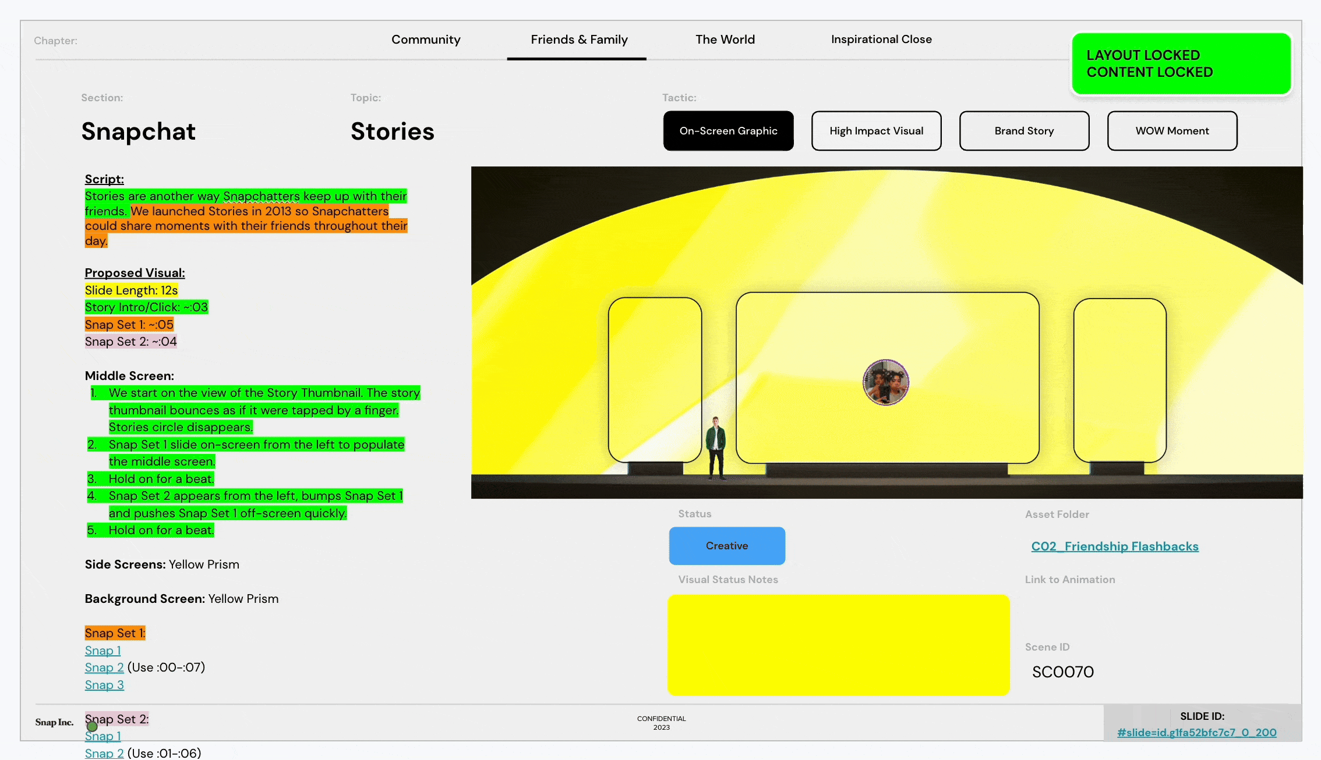The height and width of the screenshot is (760, 1321).
Task: Go to the Inspirational Close tab
Action: click(881, 40)
